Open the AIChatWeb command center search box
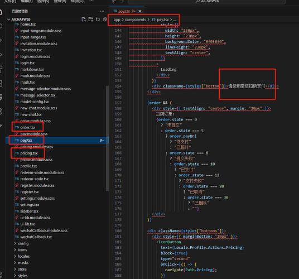 point(206,1)
